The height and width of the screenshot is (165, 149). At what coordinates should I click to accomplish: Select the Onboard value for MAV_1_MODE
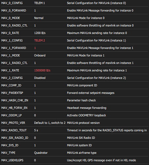(40, 55)
